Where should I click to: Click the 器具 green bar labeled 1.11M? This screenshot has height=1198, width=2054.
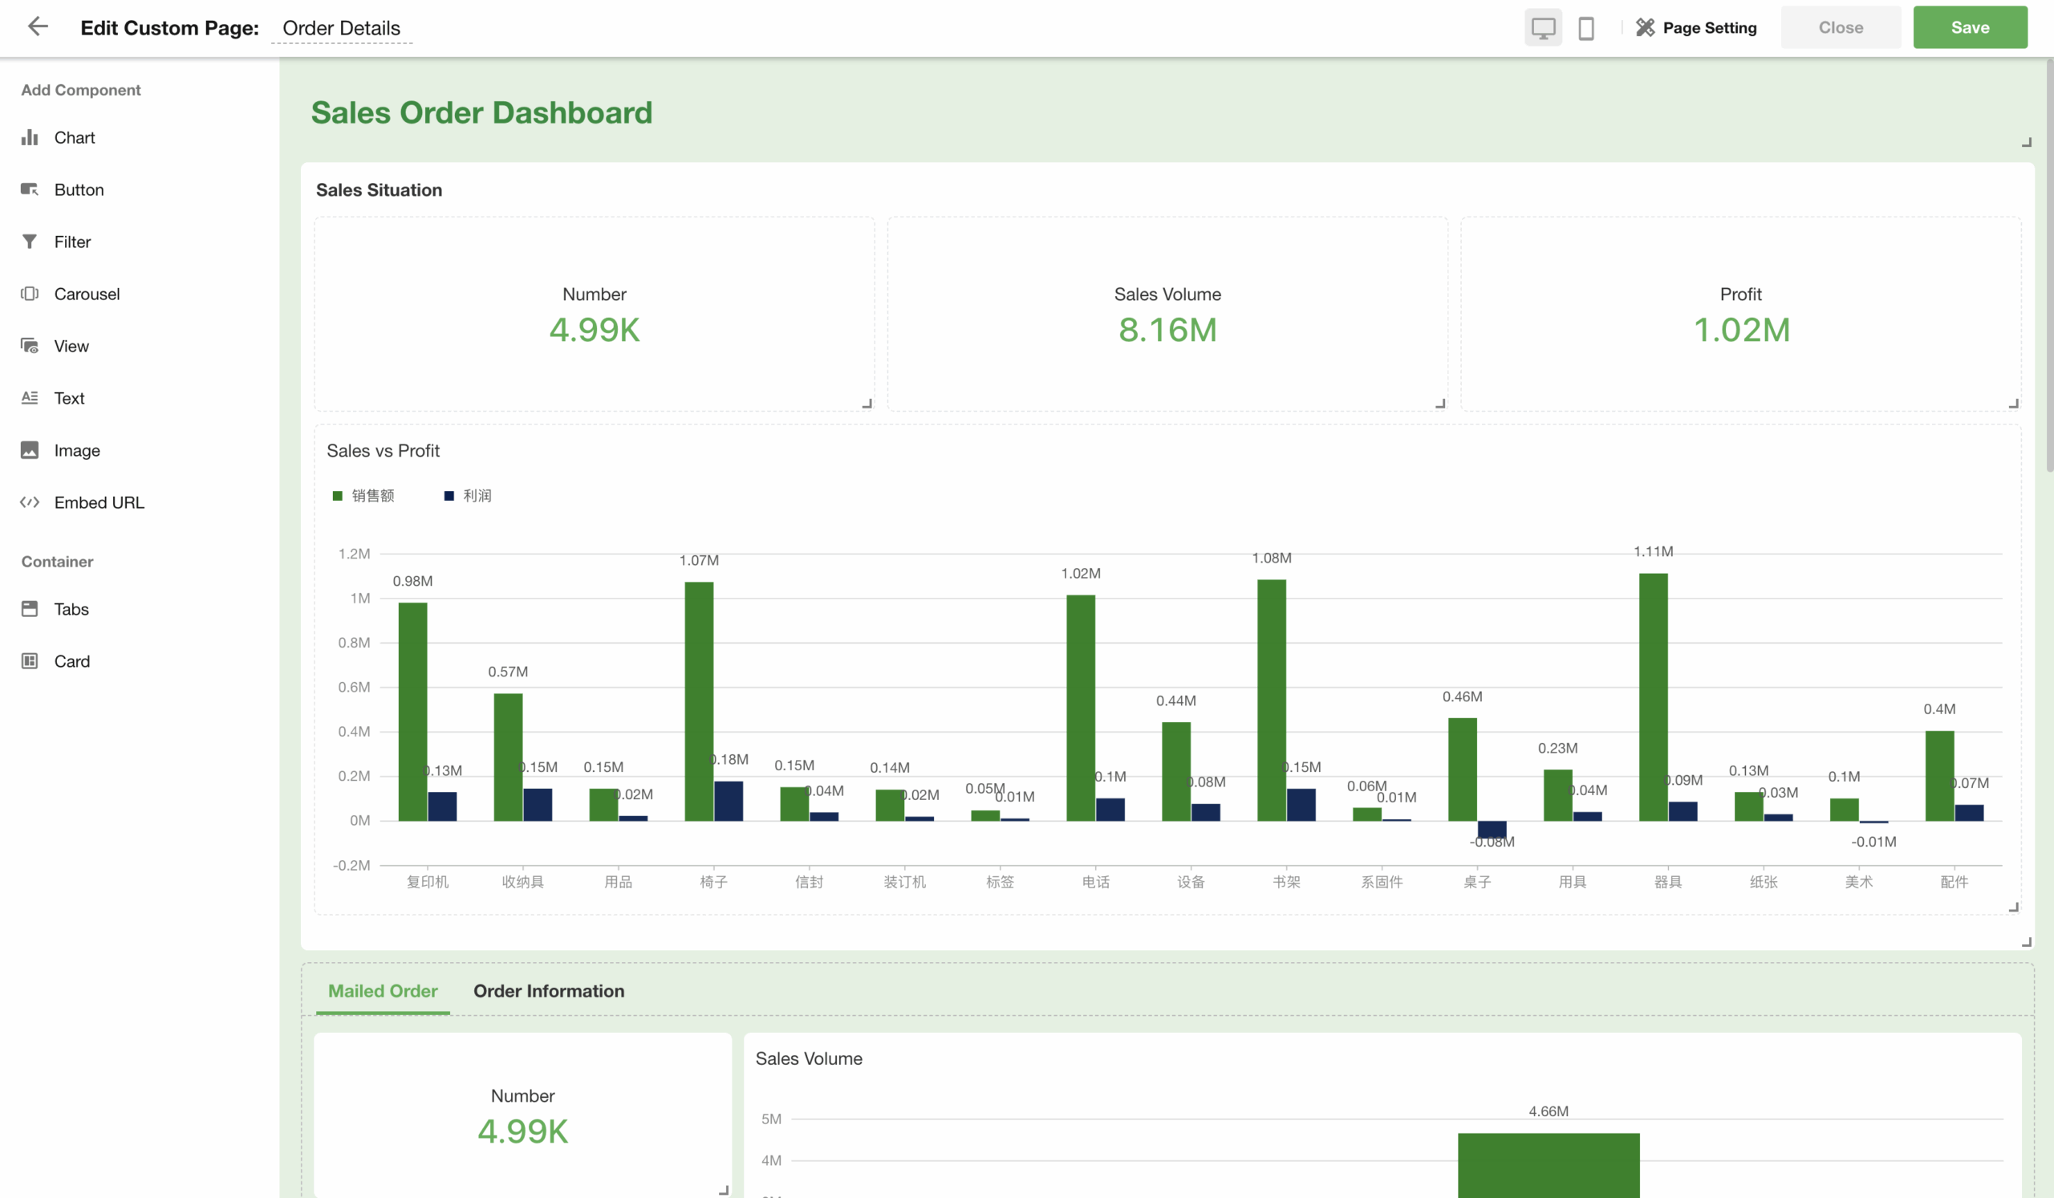1653,696
